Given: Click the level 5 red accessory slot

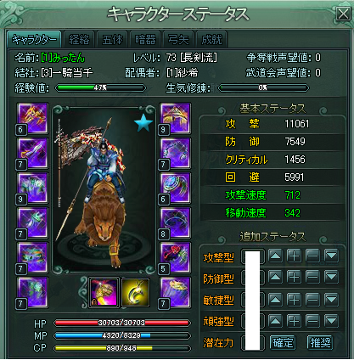Looking at the screenshot, I should click(175, 257).
